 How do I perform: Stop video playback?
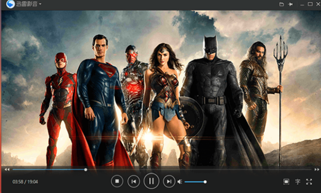pos(117,181)
